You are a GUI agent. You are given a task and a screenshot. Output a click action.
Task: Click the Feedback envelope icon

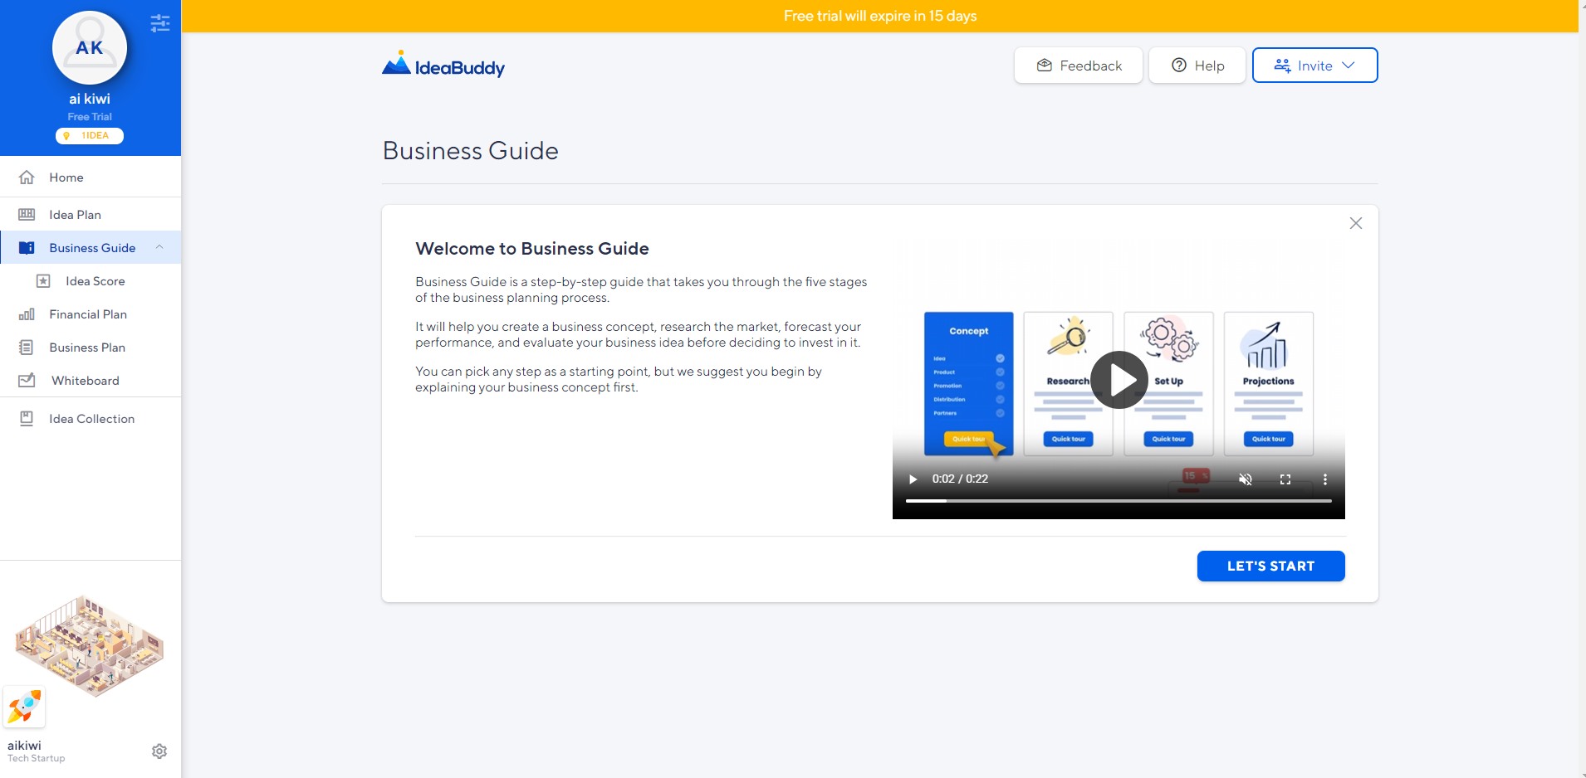coord(1045,66)
